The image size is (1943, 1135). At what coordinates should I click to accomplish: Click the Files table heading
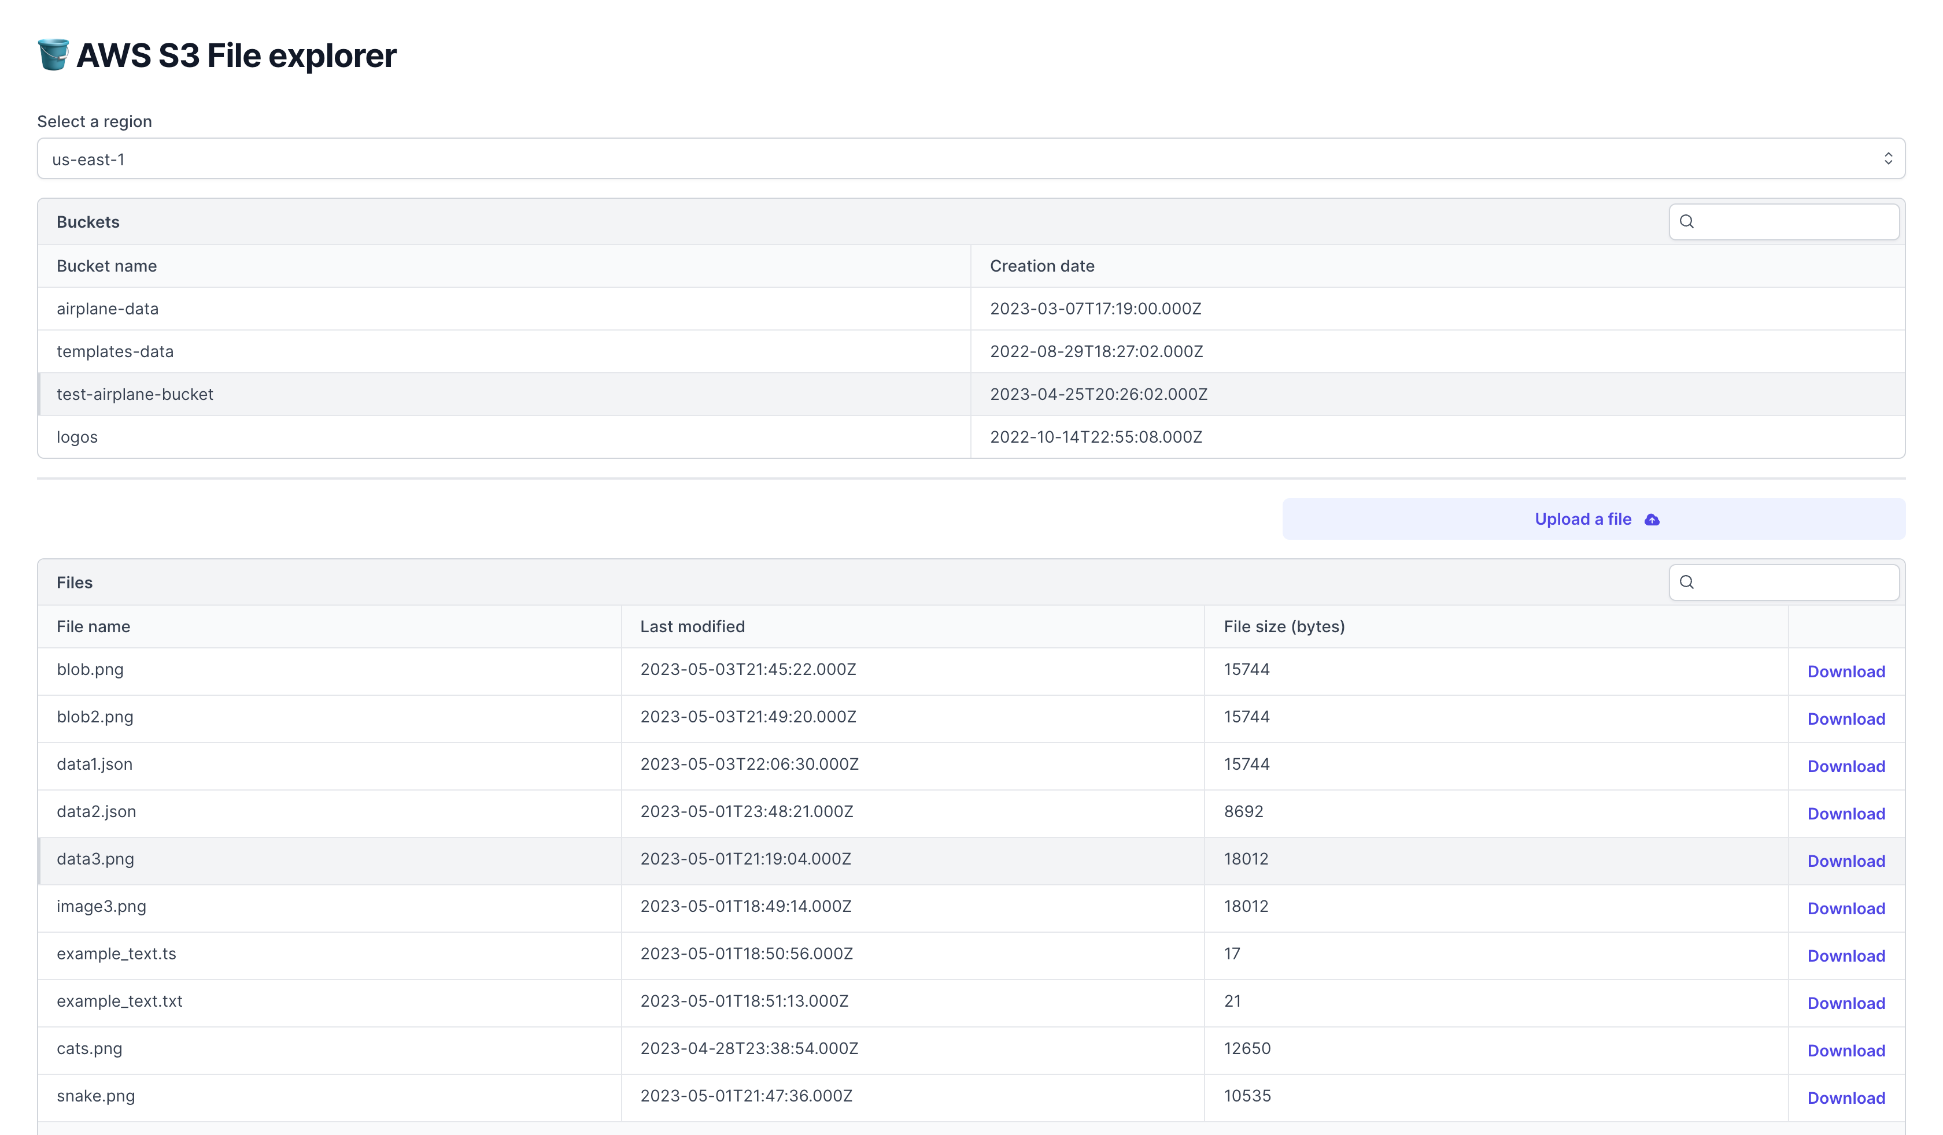[74, 583]
